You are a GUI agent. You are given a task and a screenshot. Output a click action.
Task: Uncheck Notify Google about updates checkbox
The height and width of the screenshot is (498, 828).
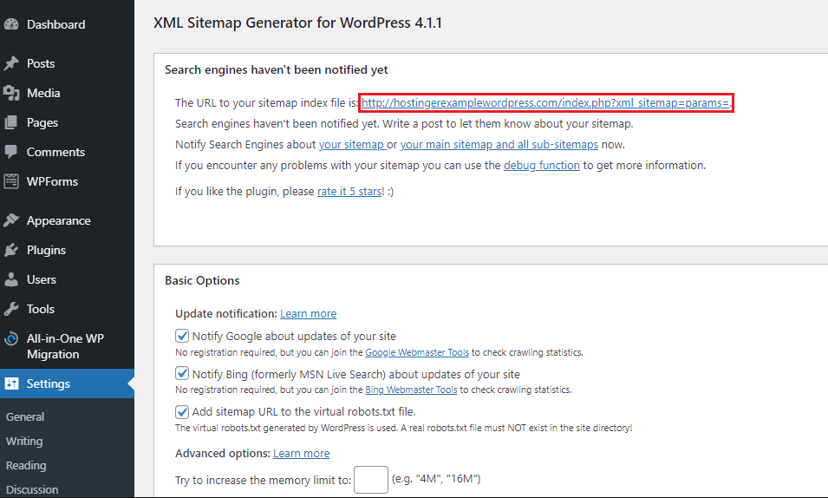pos(182,337)
